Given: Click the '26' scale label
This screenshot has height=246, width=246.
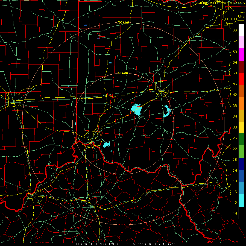Looking at the screenshot, I should pos(235,138).
